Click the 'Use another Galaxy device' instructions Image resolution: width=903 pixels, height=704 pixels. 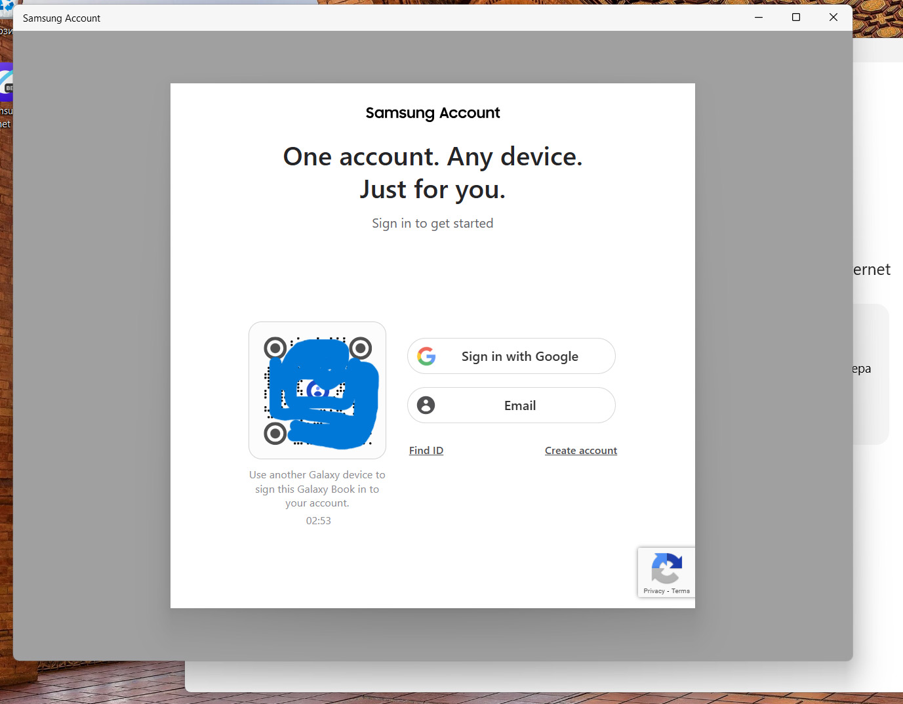[317, 489]
